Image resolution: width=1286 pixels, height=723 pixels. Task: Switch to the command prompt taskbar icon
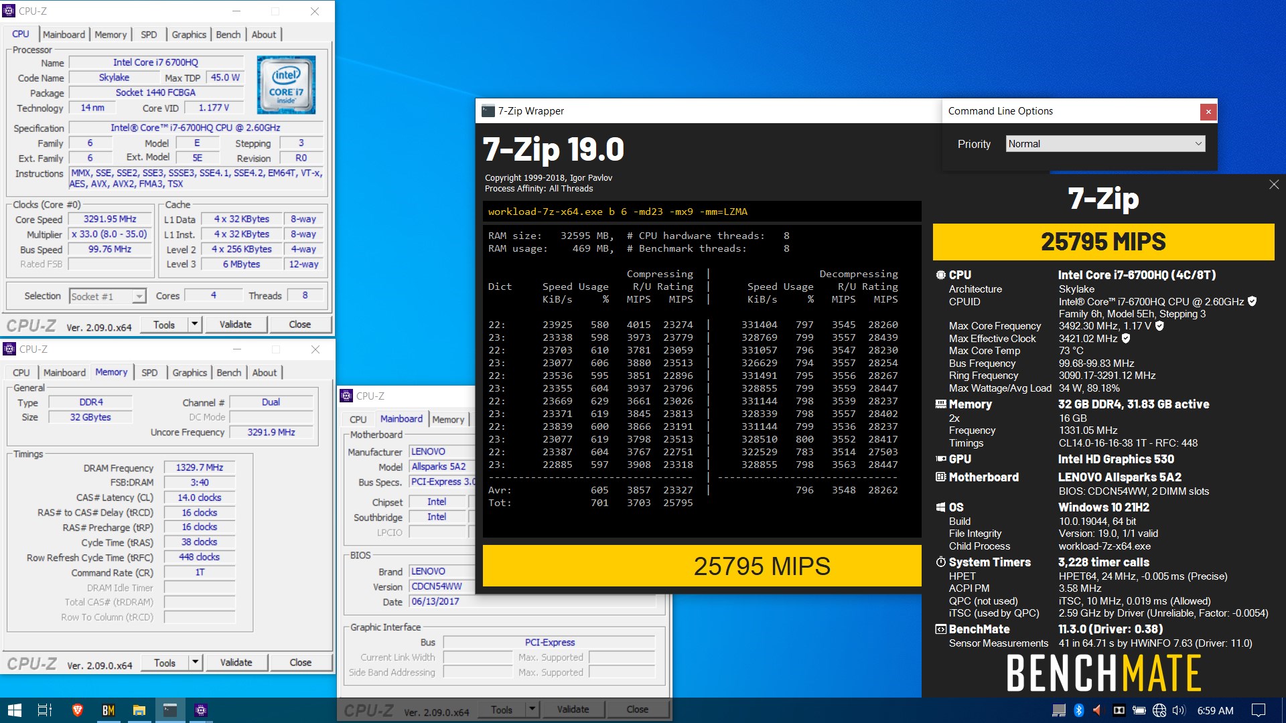coord(169,710)
